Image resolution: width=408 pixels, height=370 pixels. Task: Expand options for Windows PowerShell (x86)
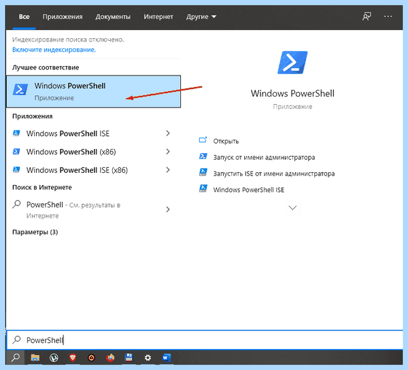[168, 152]
